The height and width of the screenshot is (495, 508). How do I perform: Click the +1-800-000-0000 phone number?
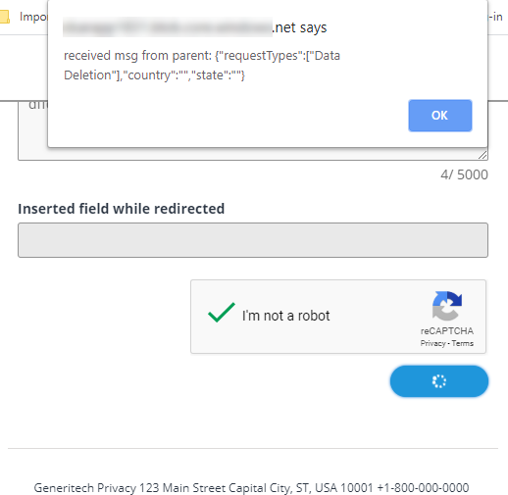(x=423, y=488)
